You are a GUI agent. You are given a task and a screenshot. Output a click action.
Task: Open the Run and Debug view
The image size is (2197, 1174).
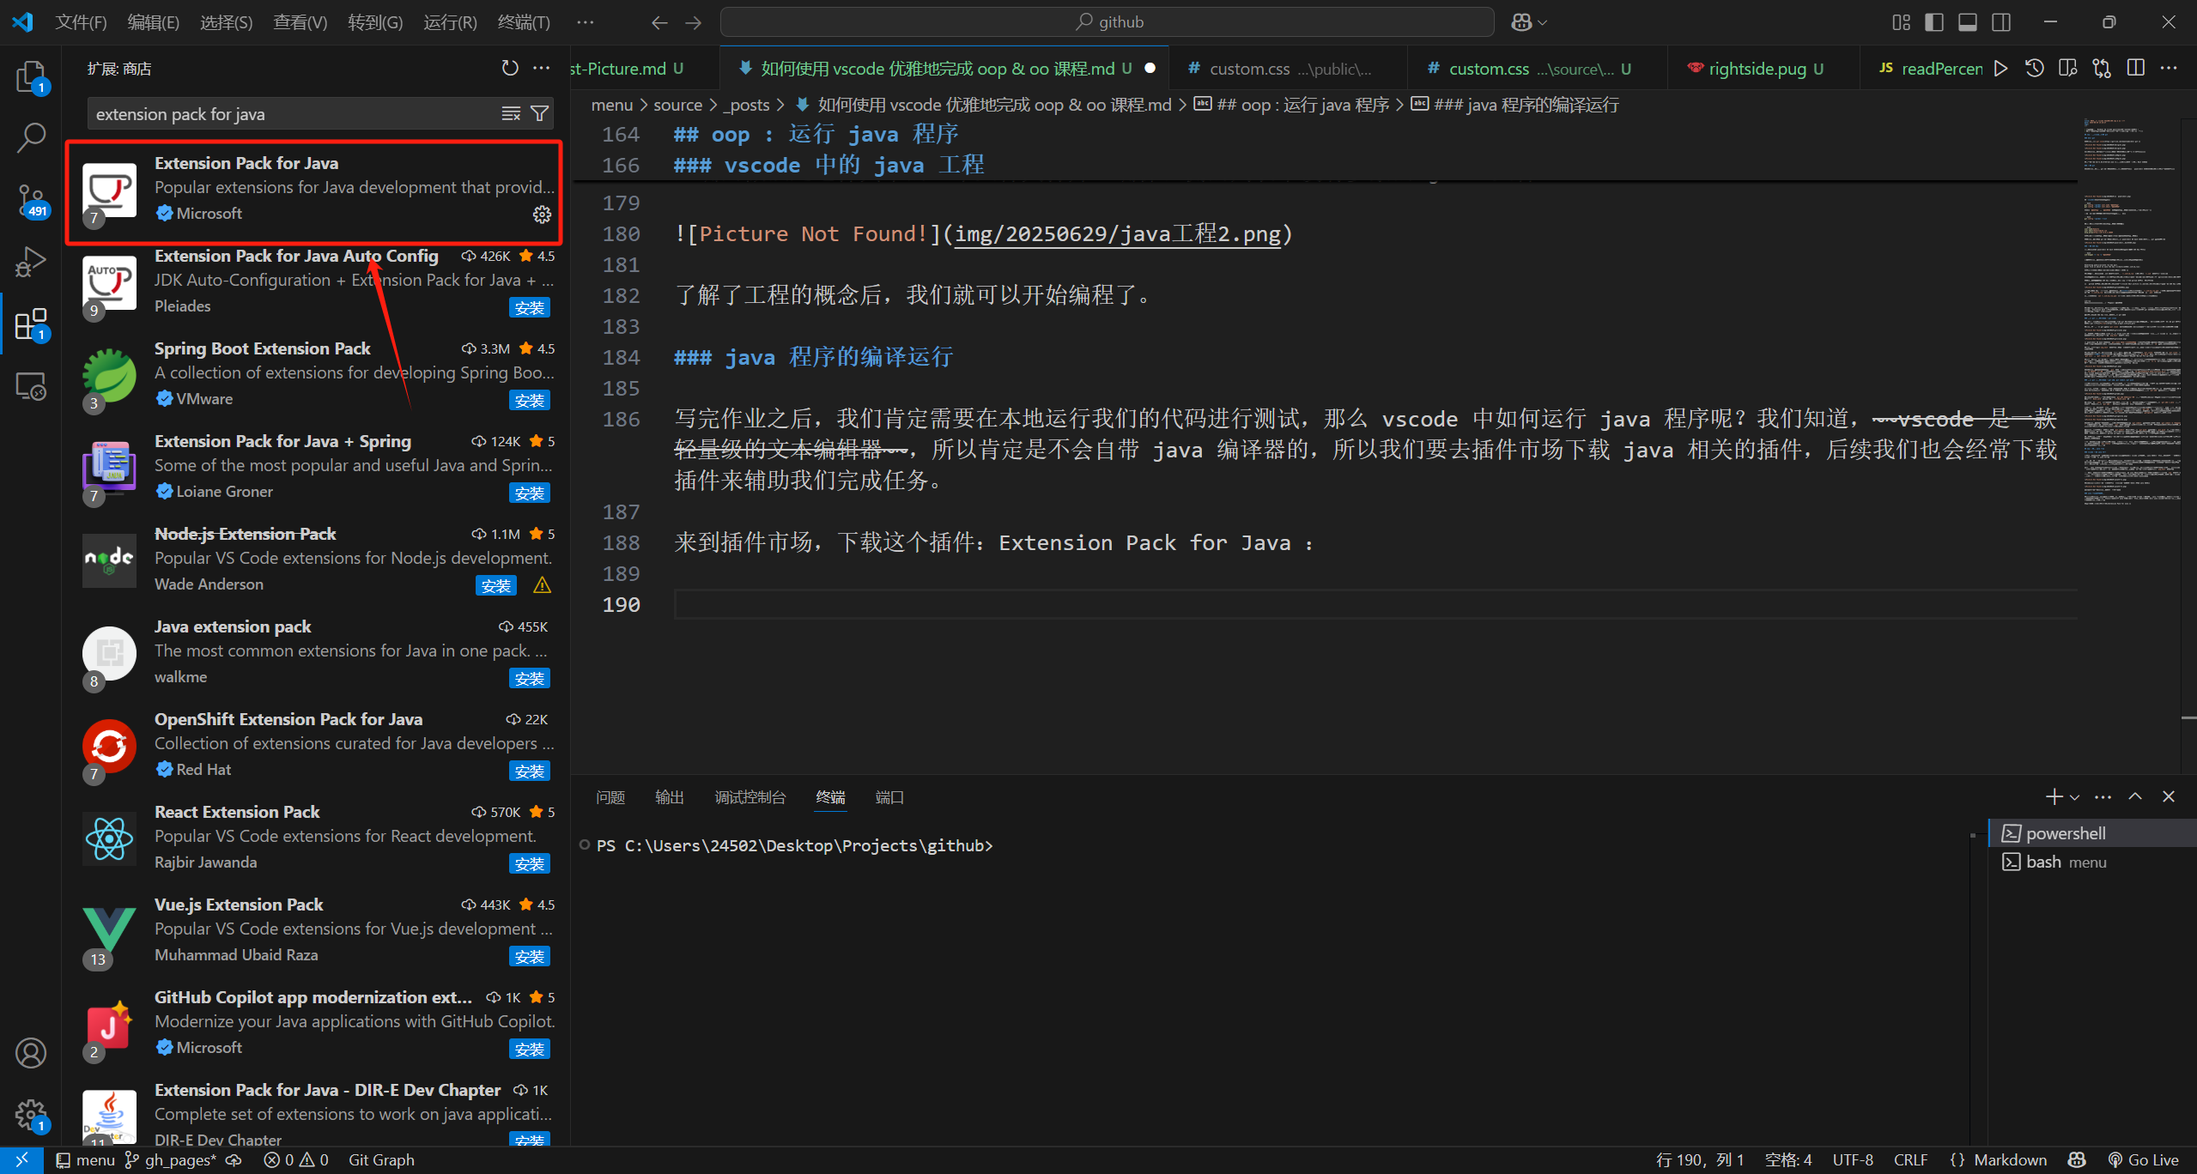coord(31,262)
